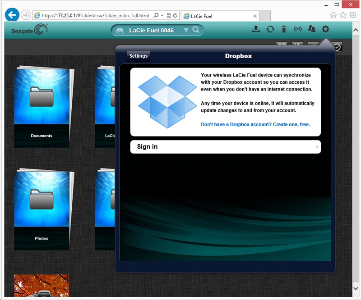
Task: Click the Seagate logo
Action: [29, 30]
